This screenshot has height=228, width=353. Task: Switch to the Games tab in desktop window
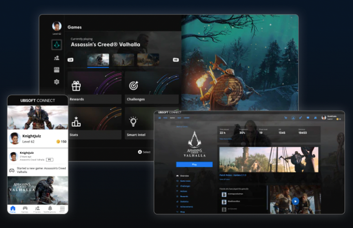pos(172,118)
